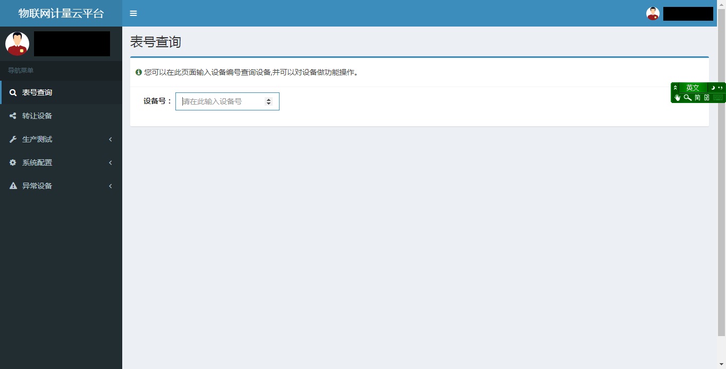Image resolution: width=726 pixels, height=369 pixels.
Task: Toggle the sidebar with the hamburger icon
Action: (x=133, y=13)
